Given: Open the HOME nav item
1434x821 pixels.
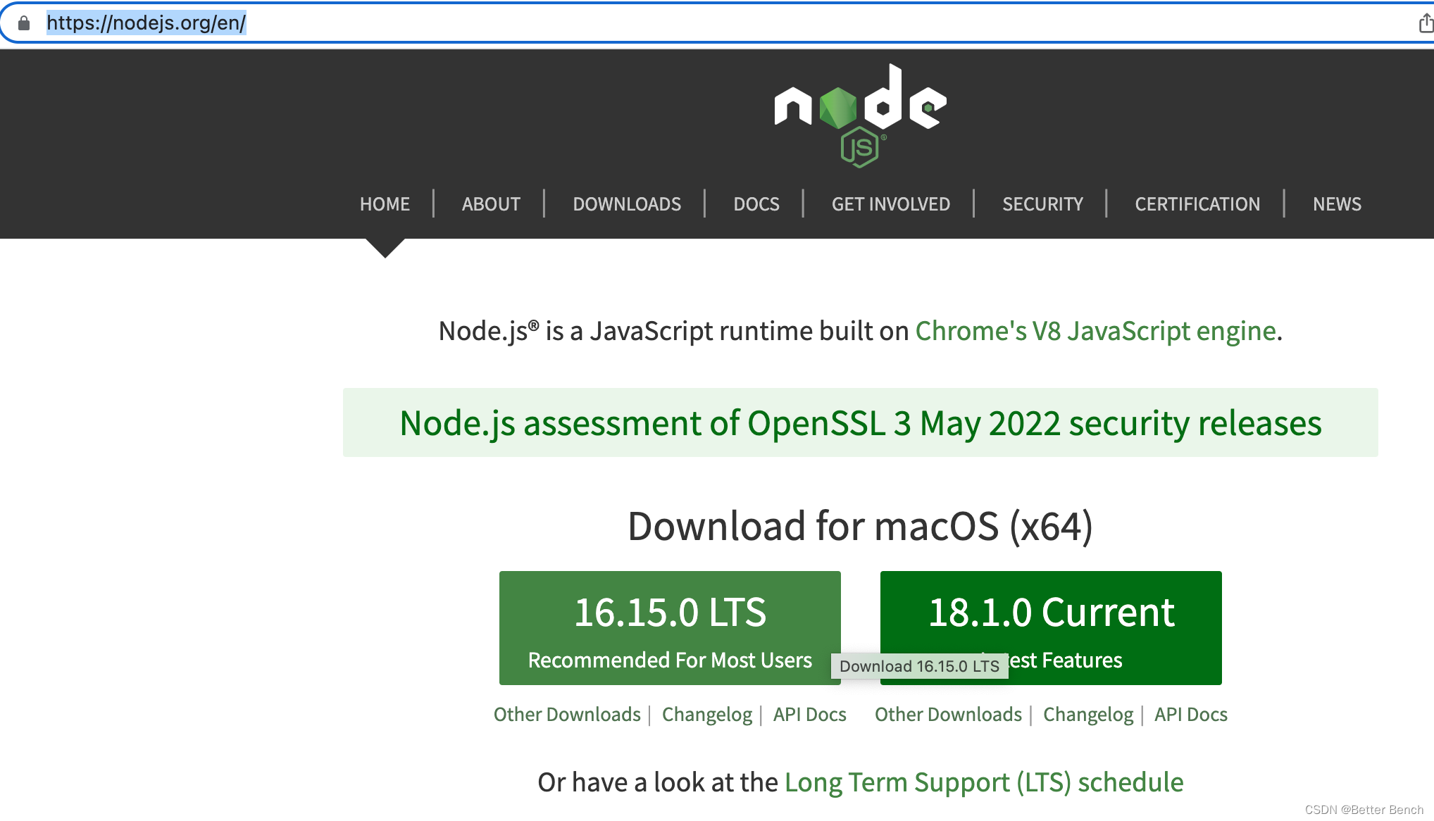Looking at the screenshot, I should tap(385, 204).
